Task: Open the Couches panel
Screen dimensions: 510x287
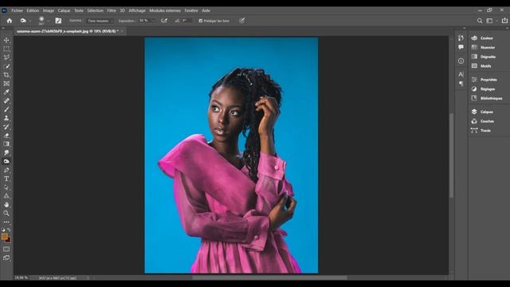Action: click(x=487, y=121)
